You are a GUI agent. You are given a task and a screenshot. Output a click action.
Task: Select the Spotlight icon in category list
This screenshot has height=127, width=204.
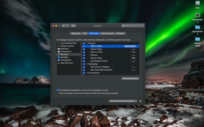tap(59, 57)
